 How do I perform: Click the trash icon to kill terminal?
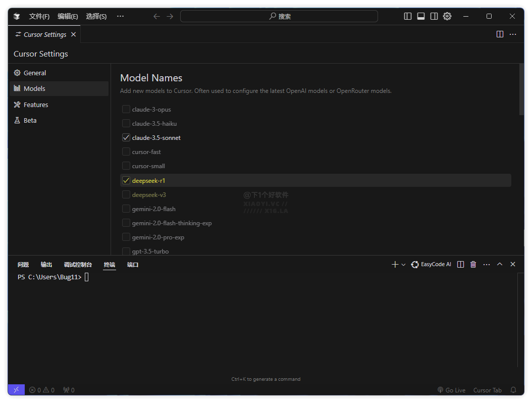tap(473, 264)
